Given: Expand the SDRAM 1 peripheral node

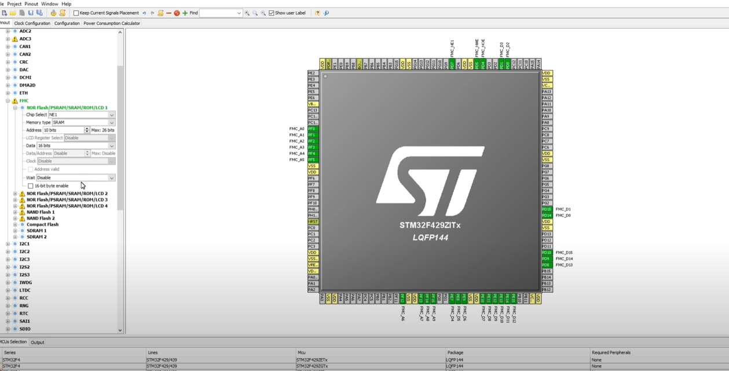Looking at the screenshot, I should 14,230.
